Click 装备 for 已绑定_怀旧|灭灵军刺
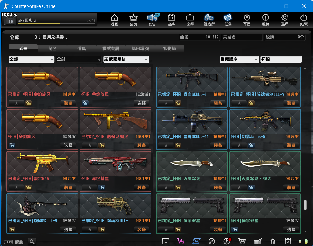 coord(218,187)
